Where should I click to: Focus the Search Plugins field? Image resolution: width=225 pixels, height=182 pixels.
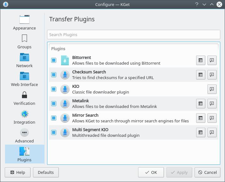pyautogui.click(x=134, y=35)
